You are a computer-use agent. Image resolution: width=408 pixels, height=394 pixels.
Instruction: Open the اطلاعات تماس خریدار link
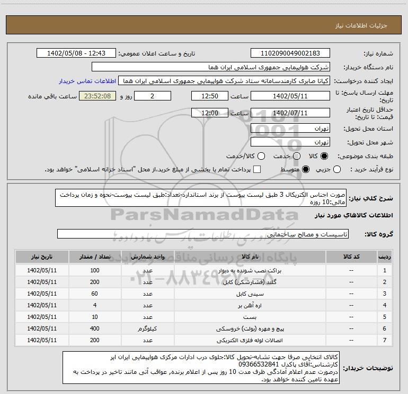[x=87, y=81]
